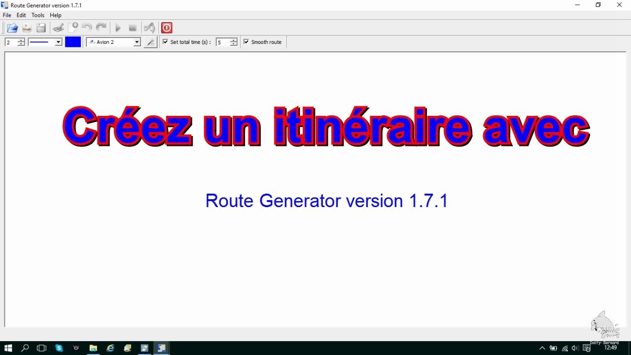Image resolution: width=631 pixels, height=355 pixels.
Task: Open the Help menu
Action: coord(56,15)
